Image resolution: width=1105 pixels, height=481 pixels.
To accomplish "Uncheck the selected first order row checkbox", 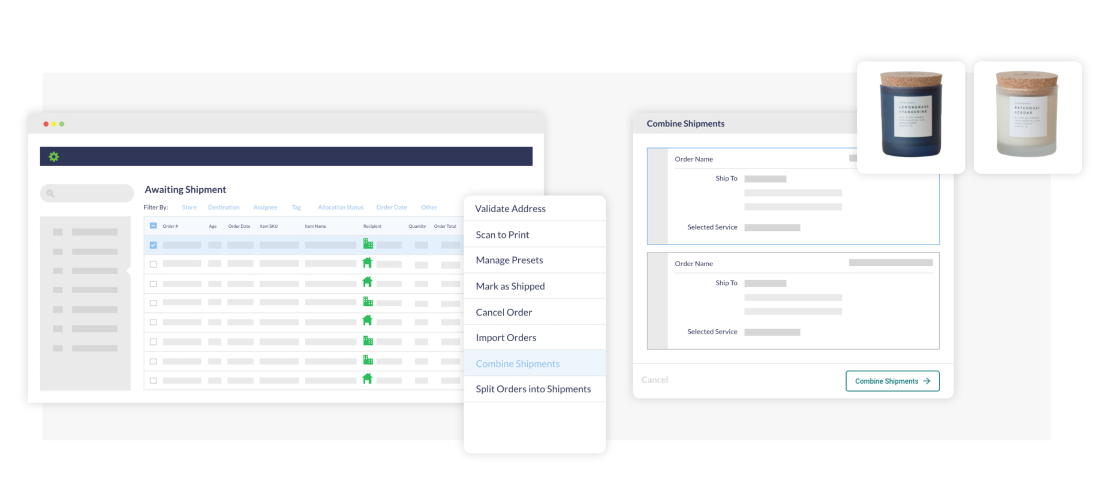I will [153, 245].
